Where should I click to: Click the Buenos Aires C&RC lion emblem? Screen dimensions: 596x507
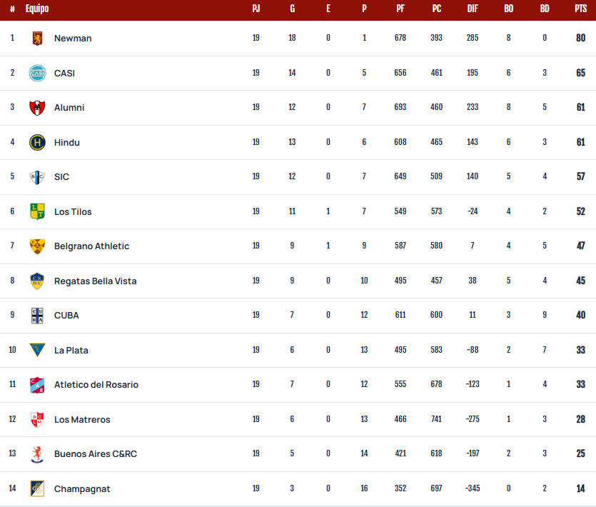[37, 454]
